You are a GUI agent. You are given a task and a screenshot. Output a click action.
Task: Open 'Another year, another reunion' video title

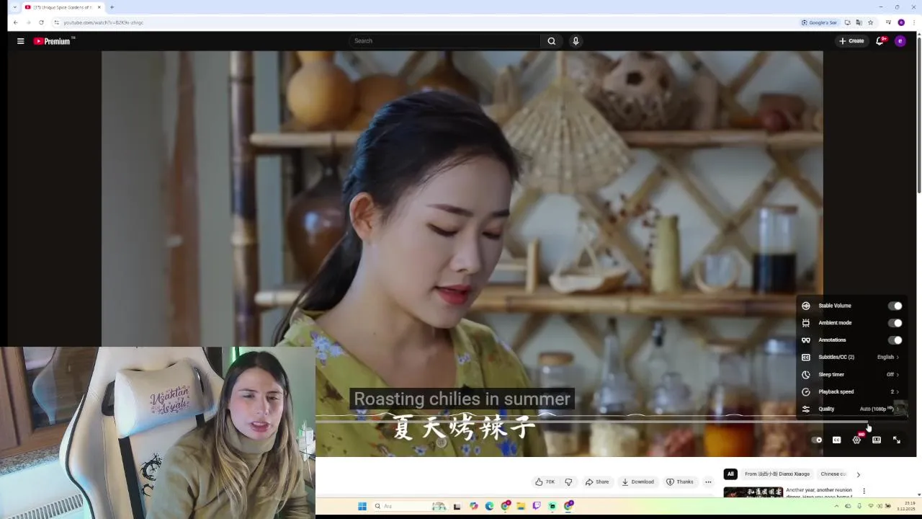tap(819, 493)
